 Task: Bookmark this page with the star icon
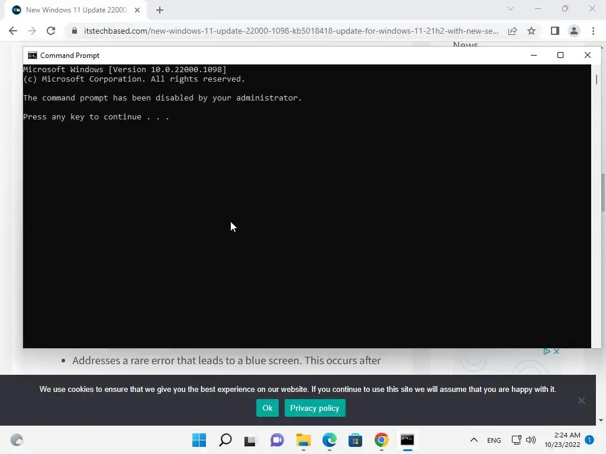click(531, 31)
